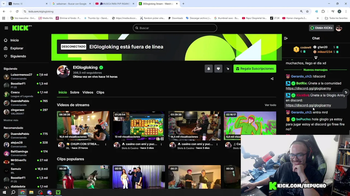
Task: Open Windows Start menu
Action: (x=4, y=192)
